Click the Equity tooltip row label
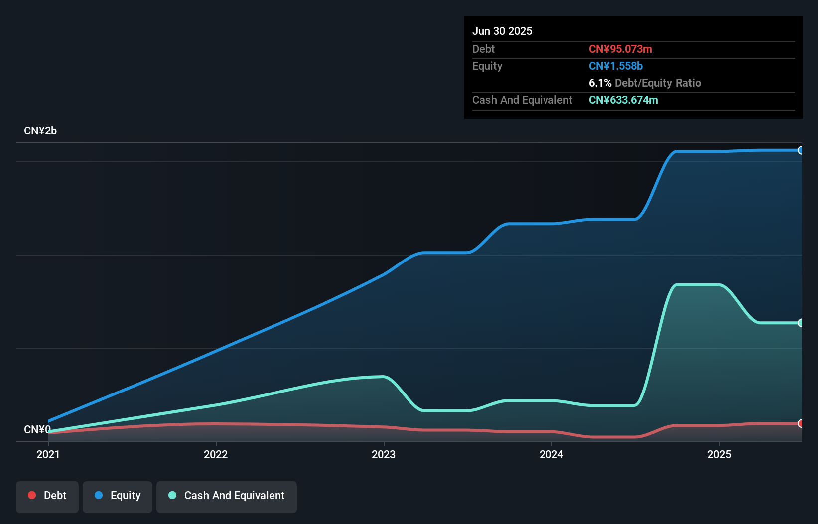818x524 pixels. [x=487, y=66]
